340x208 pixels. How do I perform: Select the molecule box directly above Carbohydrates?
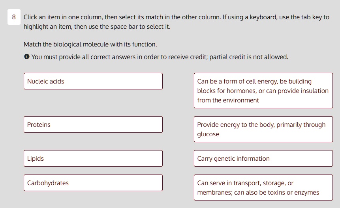click(x=93, y=158)
